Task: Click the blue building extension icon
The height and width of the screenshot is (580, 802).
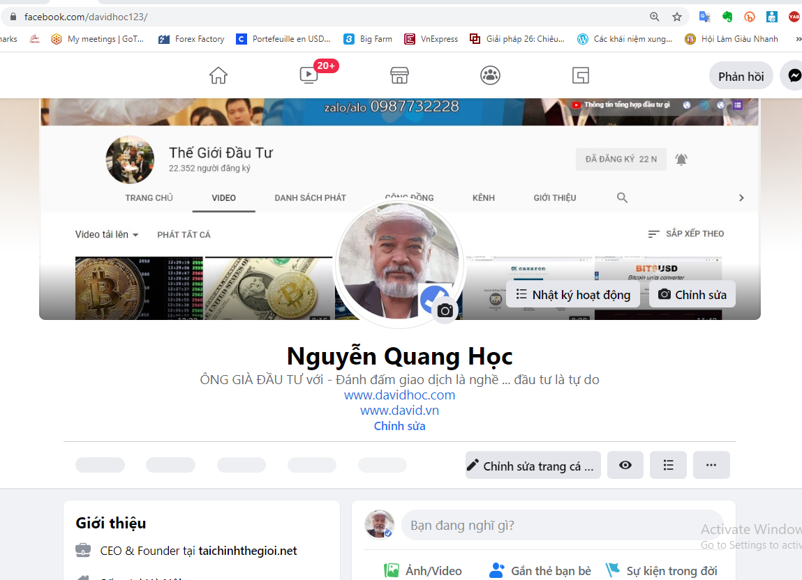Action: click(772, 17)
